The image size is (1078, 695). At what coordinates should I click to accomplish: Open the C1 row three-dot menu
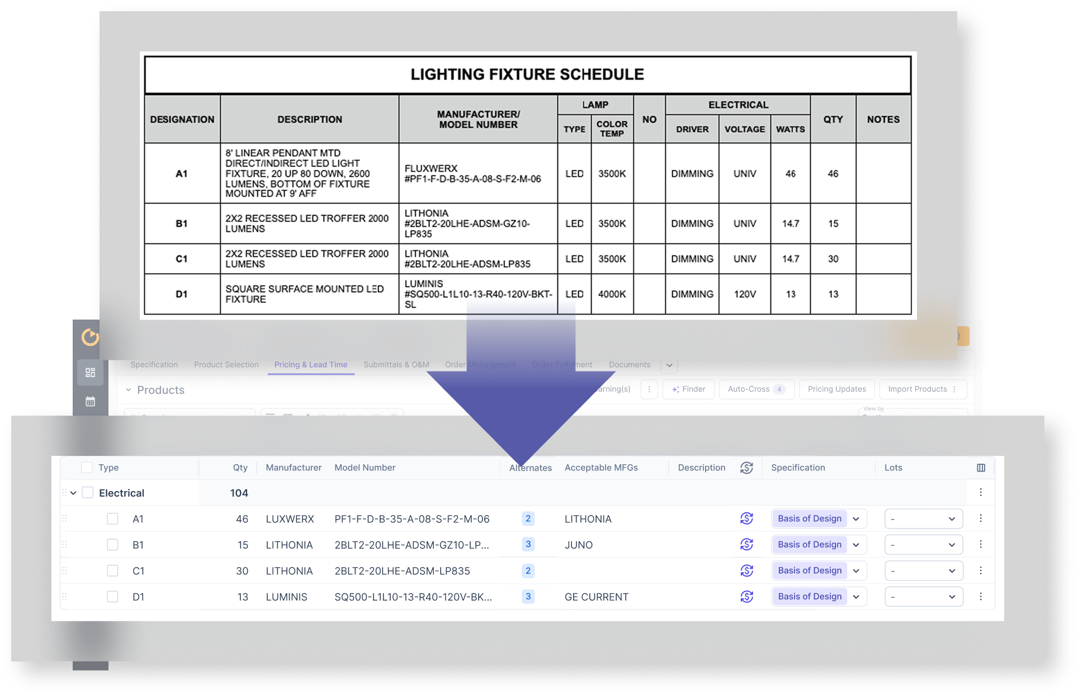point(981,570)
